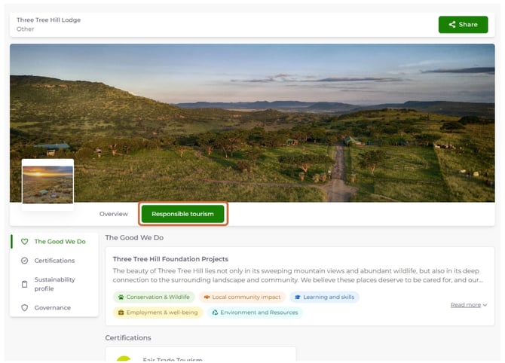Click the shield icon beside Governance
505x363 pixels.
[24, 308]
